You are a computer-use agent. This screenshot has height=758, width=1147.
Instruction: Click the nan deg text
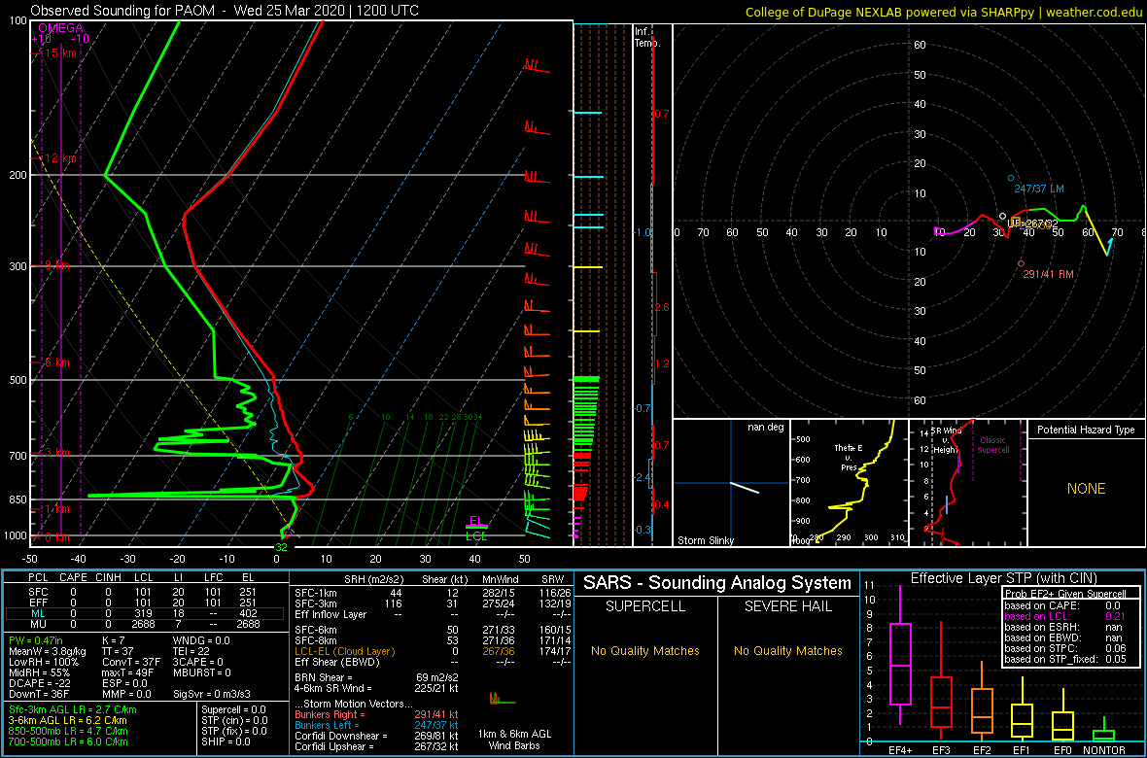tap(766, 428)
